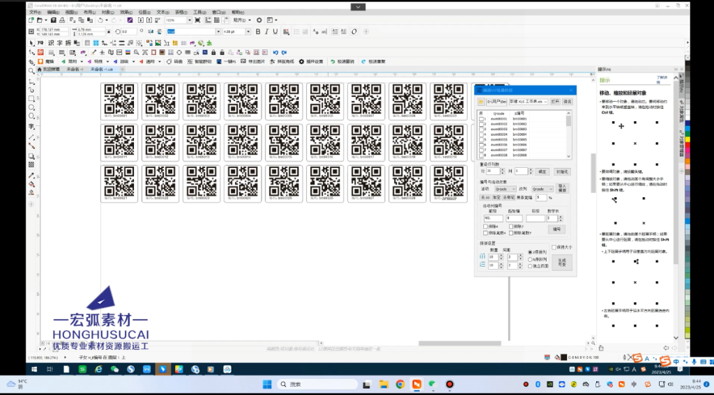Open the 文本 menu
This screenshot has width=714, height=395.
(161, 12)
